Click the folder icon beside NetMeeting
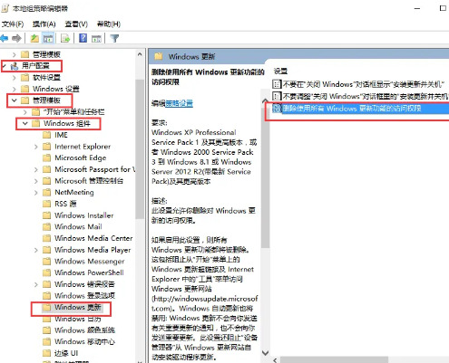The image size is (449, 363). point(46,192)
